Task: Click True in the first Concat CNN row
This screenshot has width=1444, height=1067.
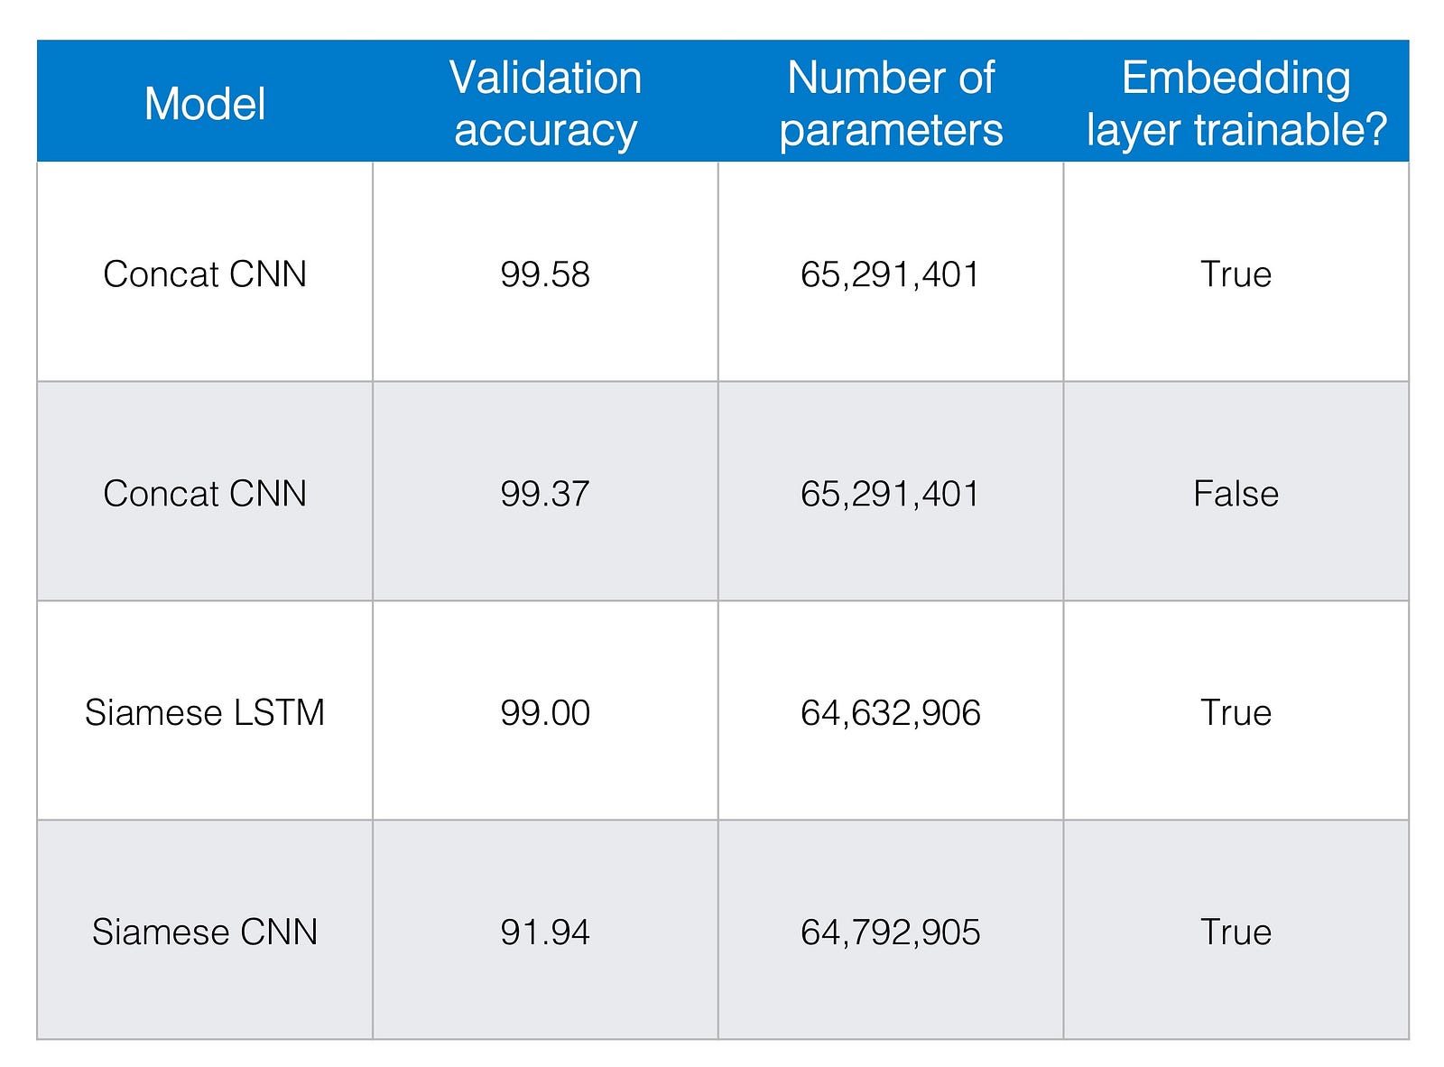Action: coord(1236,274)
